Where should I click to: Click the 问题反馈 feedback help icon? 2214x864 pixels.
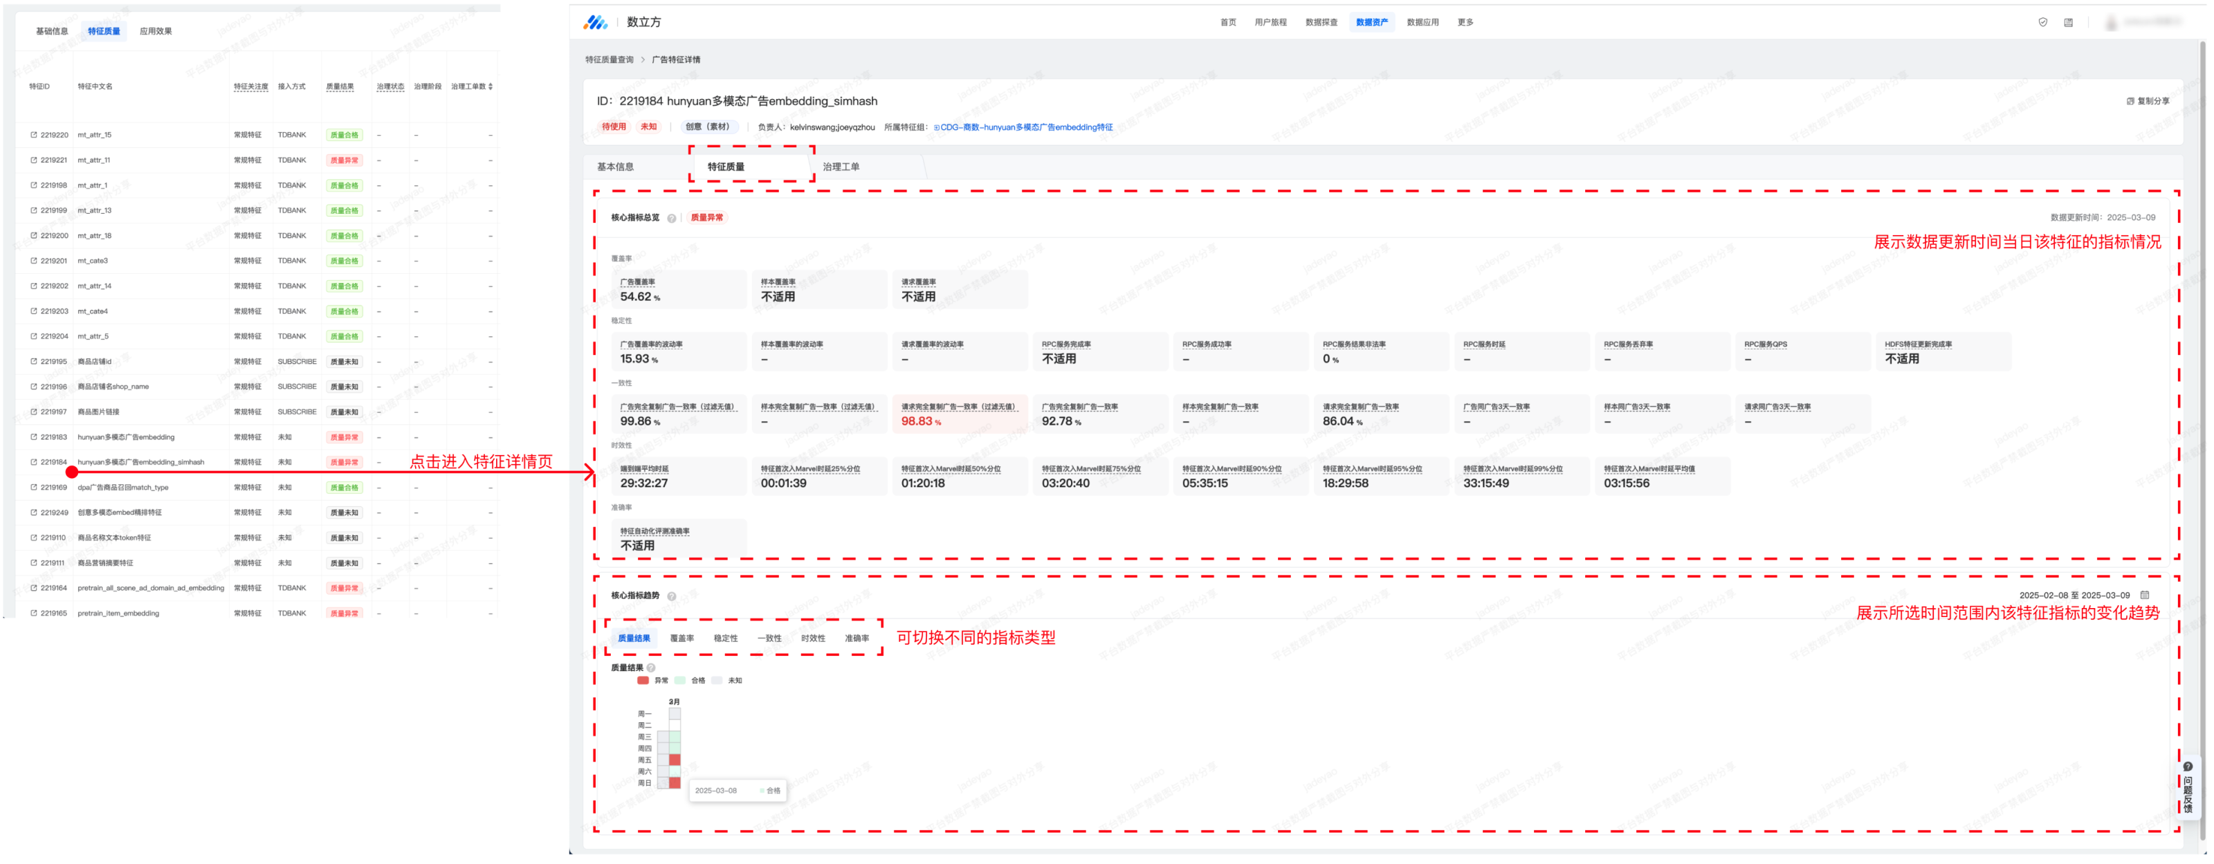coord(2187,767)
